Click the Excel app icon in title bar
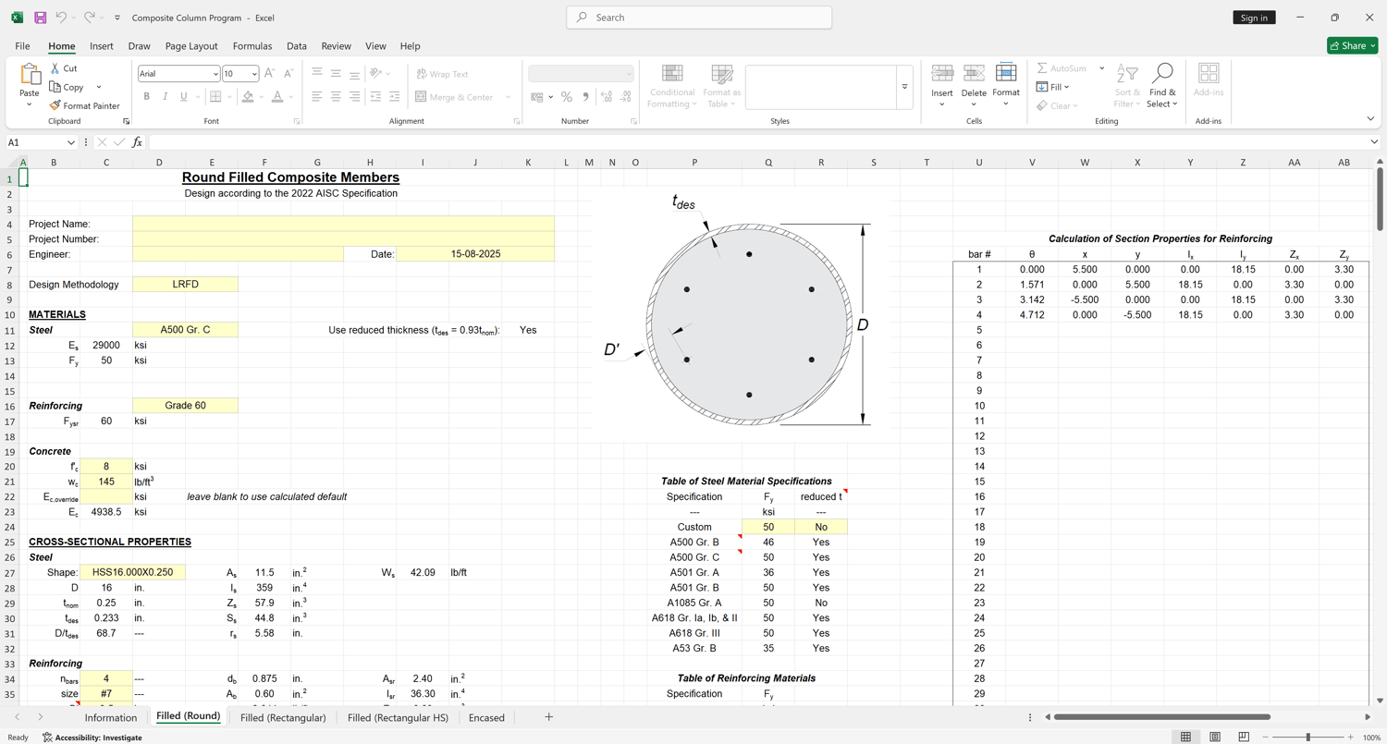This screenshot has height=744, width=1387. pyautogui.click(x=17, y=18)
